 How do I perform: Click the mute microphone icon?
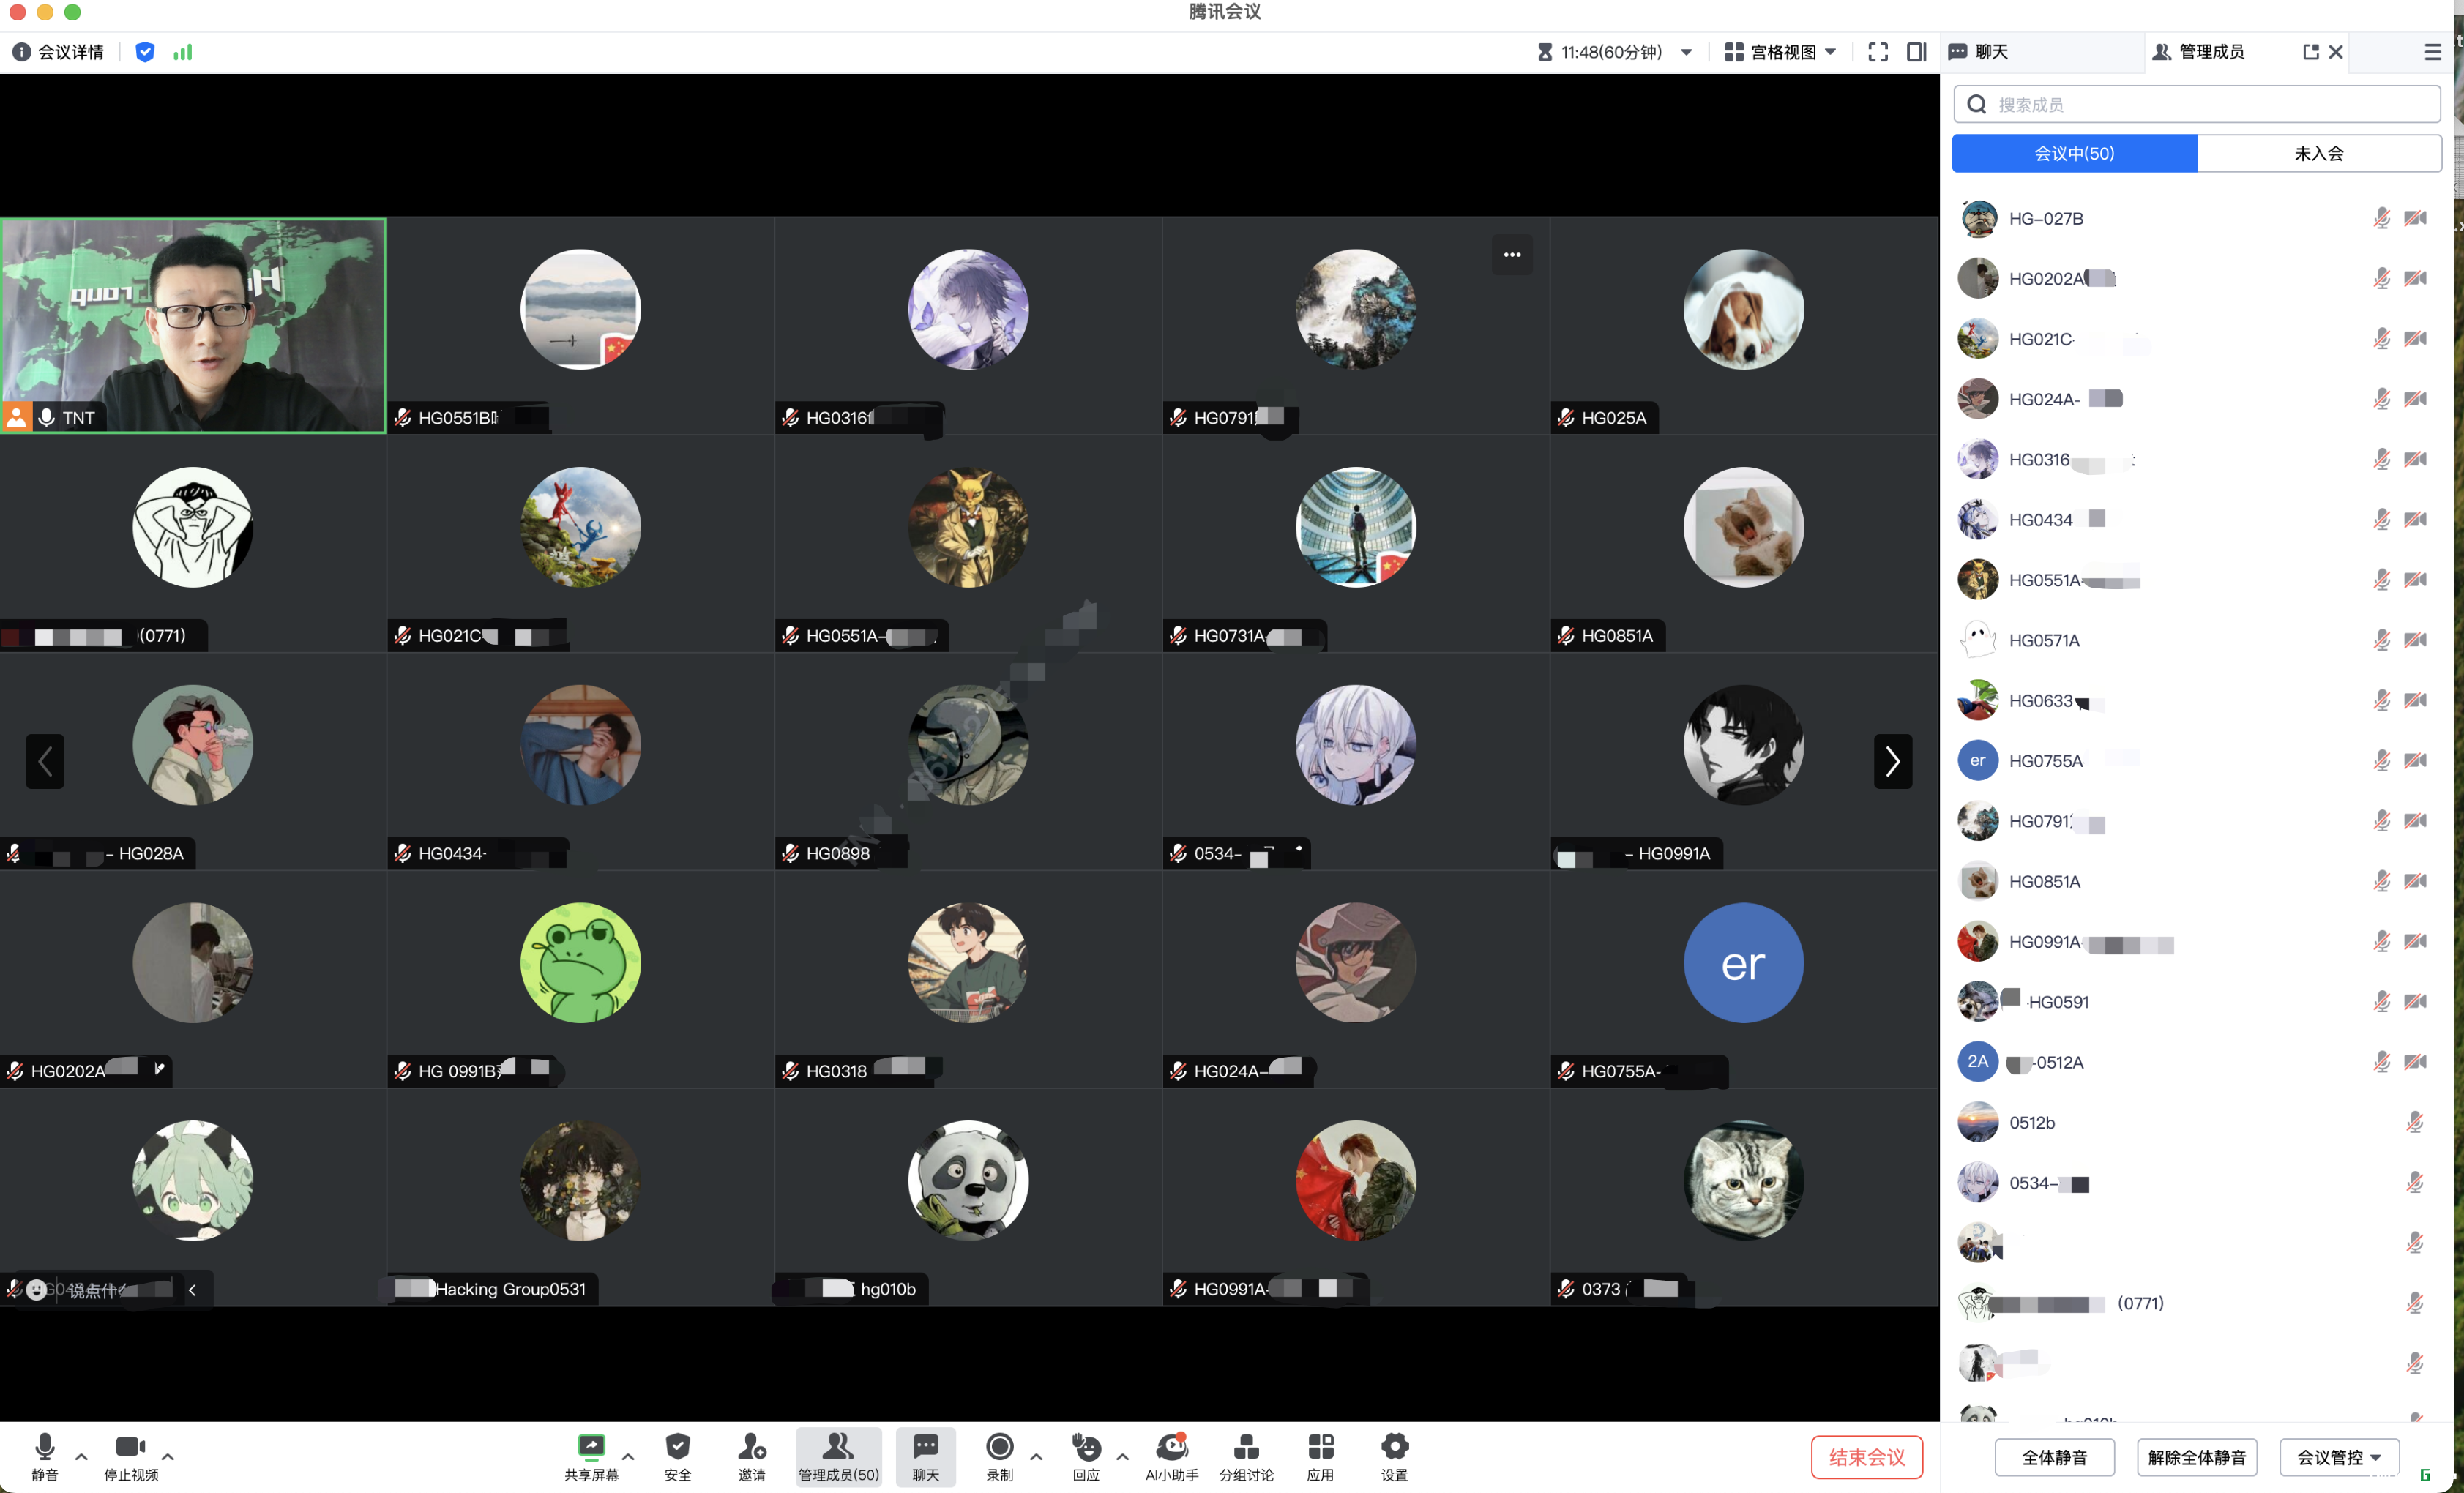[45, 1446]
